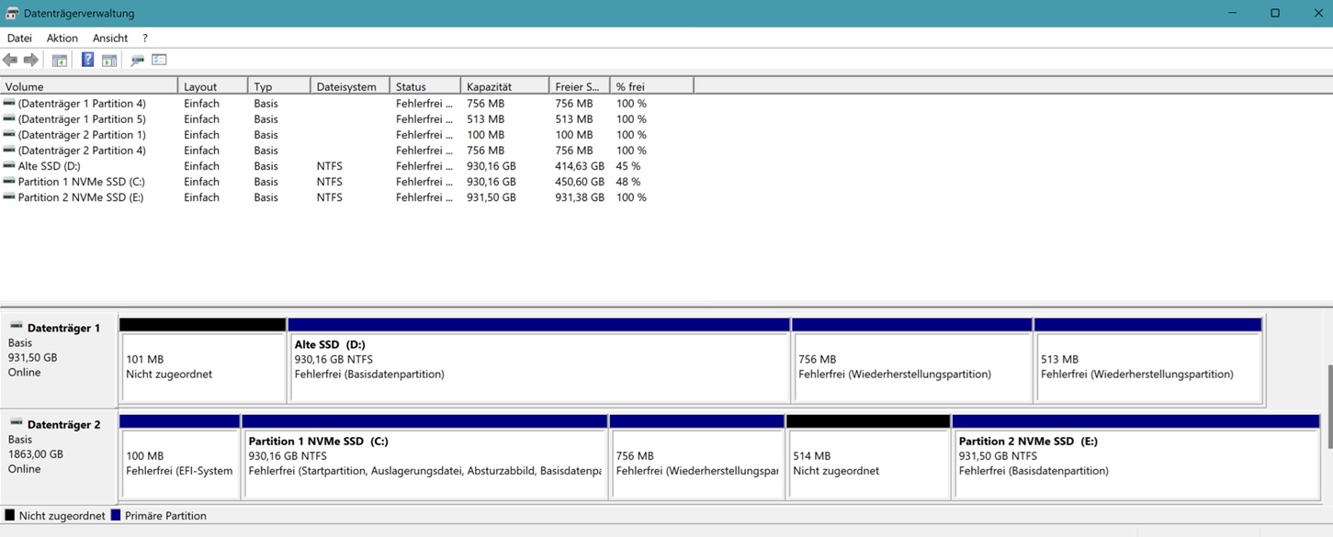Click the 48 % free cell
Image resolution: width=1333 pixels, height=537 pixels.
[628, 182]
